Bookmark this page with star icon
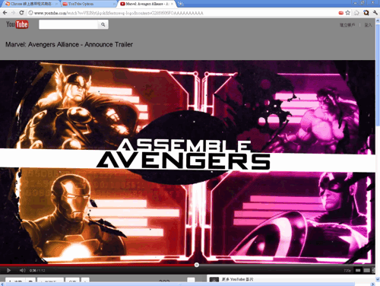The image size is (380, 286). pyautogui.click(x=348, y=13)
